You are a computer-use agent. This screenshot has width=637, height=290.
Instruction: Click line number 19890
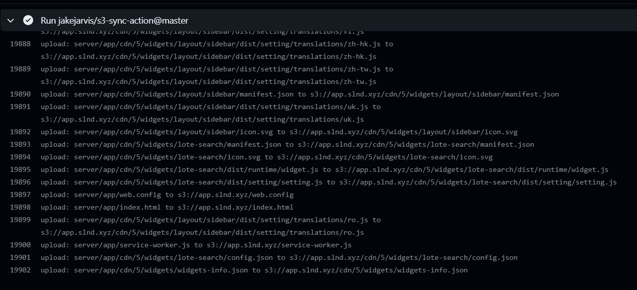pos(20,94)
